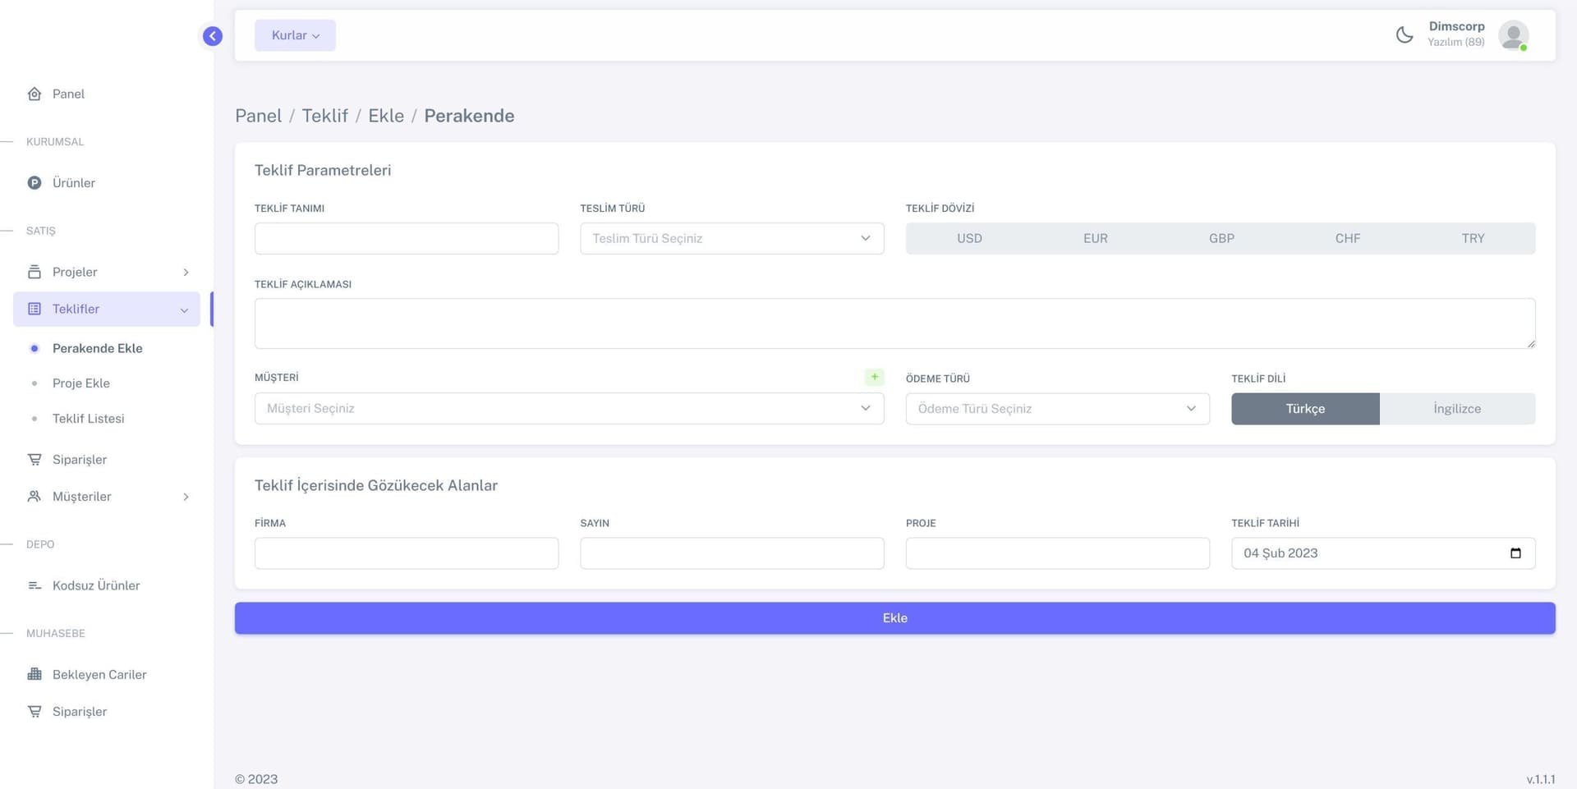Collapse the sidebar with the arrow button
This screenshot has height=789, width=1577.
[x=213, y=36]
